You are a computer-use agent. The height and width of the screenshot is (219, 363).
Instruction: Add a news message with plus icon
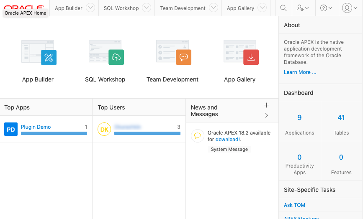point(266,105)
